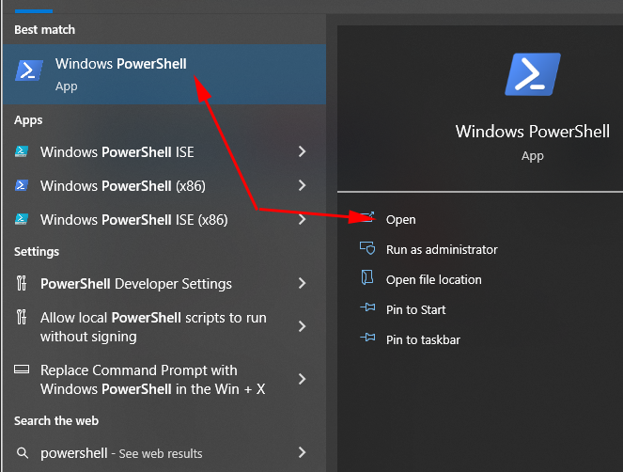Click the pin icon beside Pin to Start
The image size is (623, 472).
[x=367, y=307]
